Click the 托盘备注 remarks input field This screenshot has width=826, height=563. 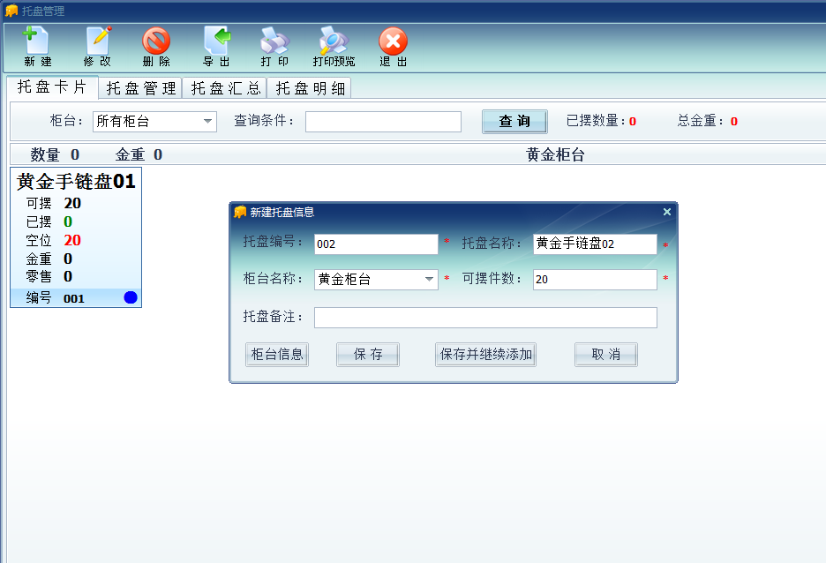tap(485, 318)
